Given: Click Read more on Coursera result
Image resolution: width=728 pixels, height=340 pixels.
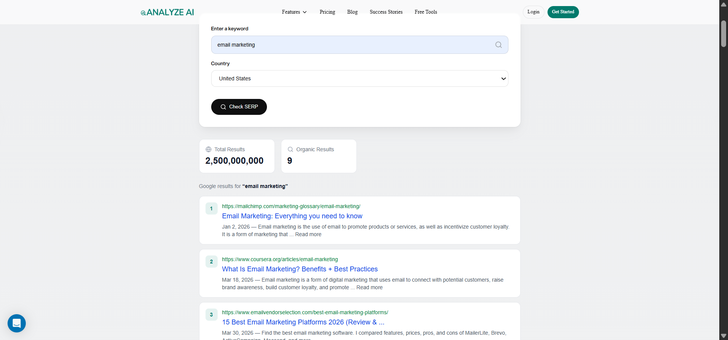Looking at the screenshot, I should pyautogui.click(x=369, y=288).
